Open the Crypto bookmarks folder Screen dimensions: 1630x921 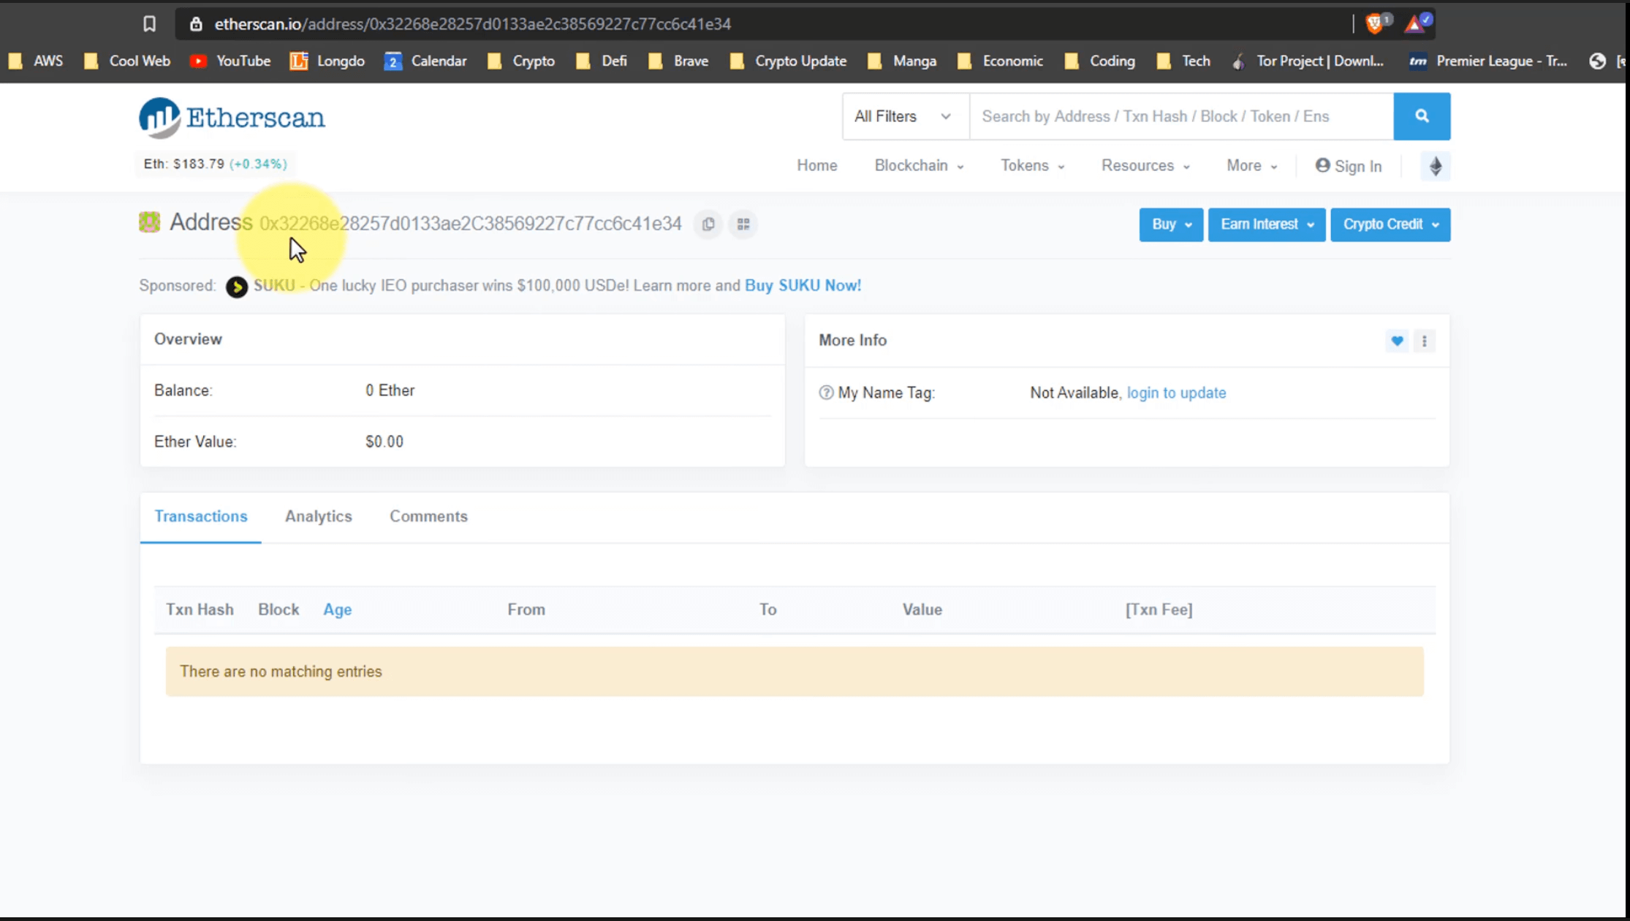(x=521, y=61)
